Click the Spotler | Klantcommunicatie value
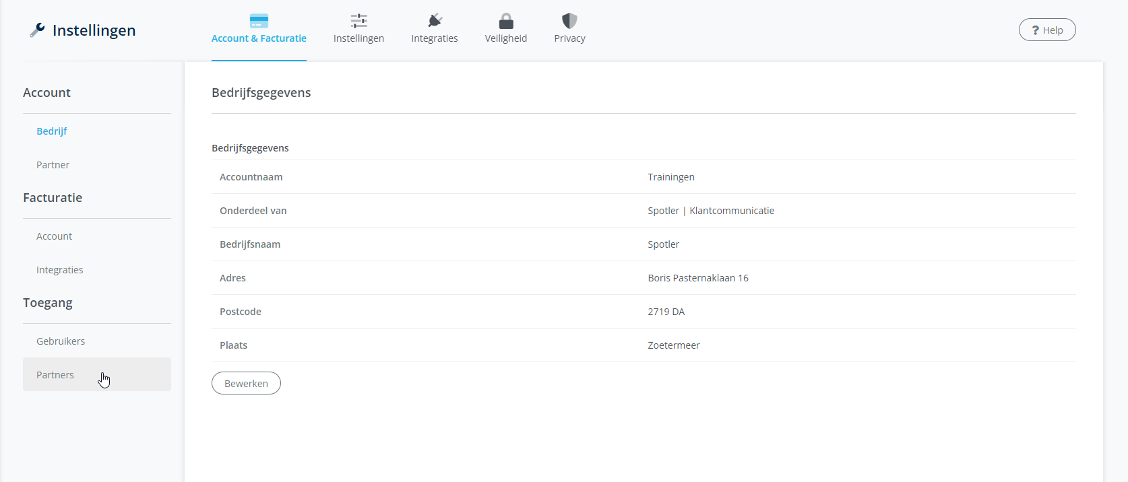Screen dimensions: 1128x482 point(711,211)
